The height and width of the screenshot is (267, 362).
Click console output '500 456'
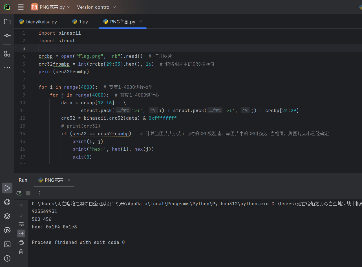42,219
